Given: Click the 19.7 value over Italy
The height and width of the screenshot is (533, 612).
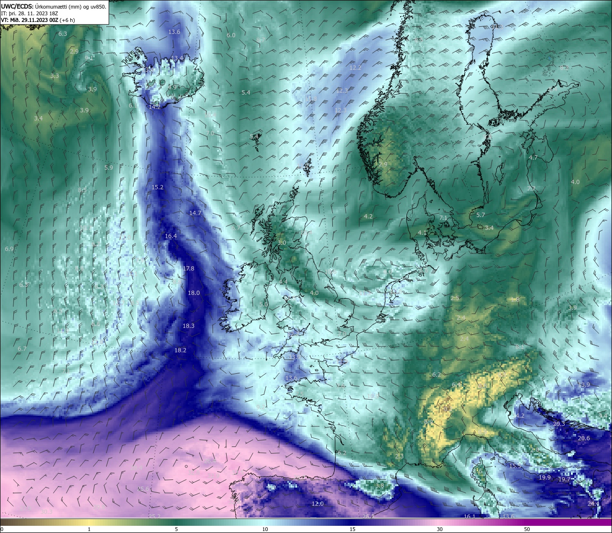Looking at the screenshot, I should [564, 479].
